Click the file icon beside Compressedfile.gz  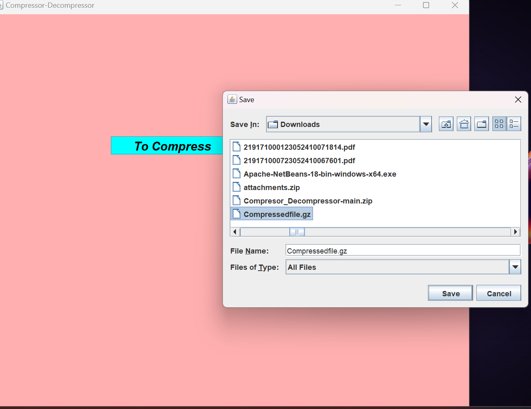tap(237, 213)
